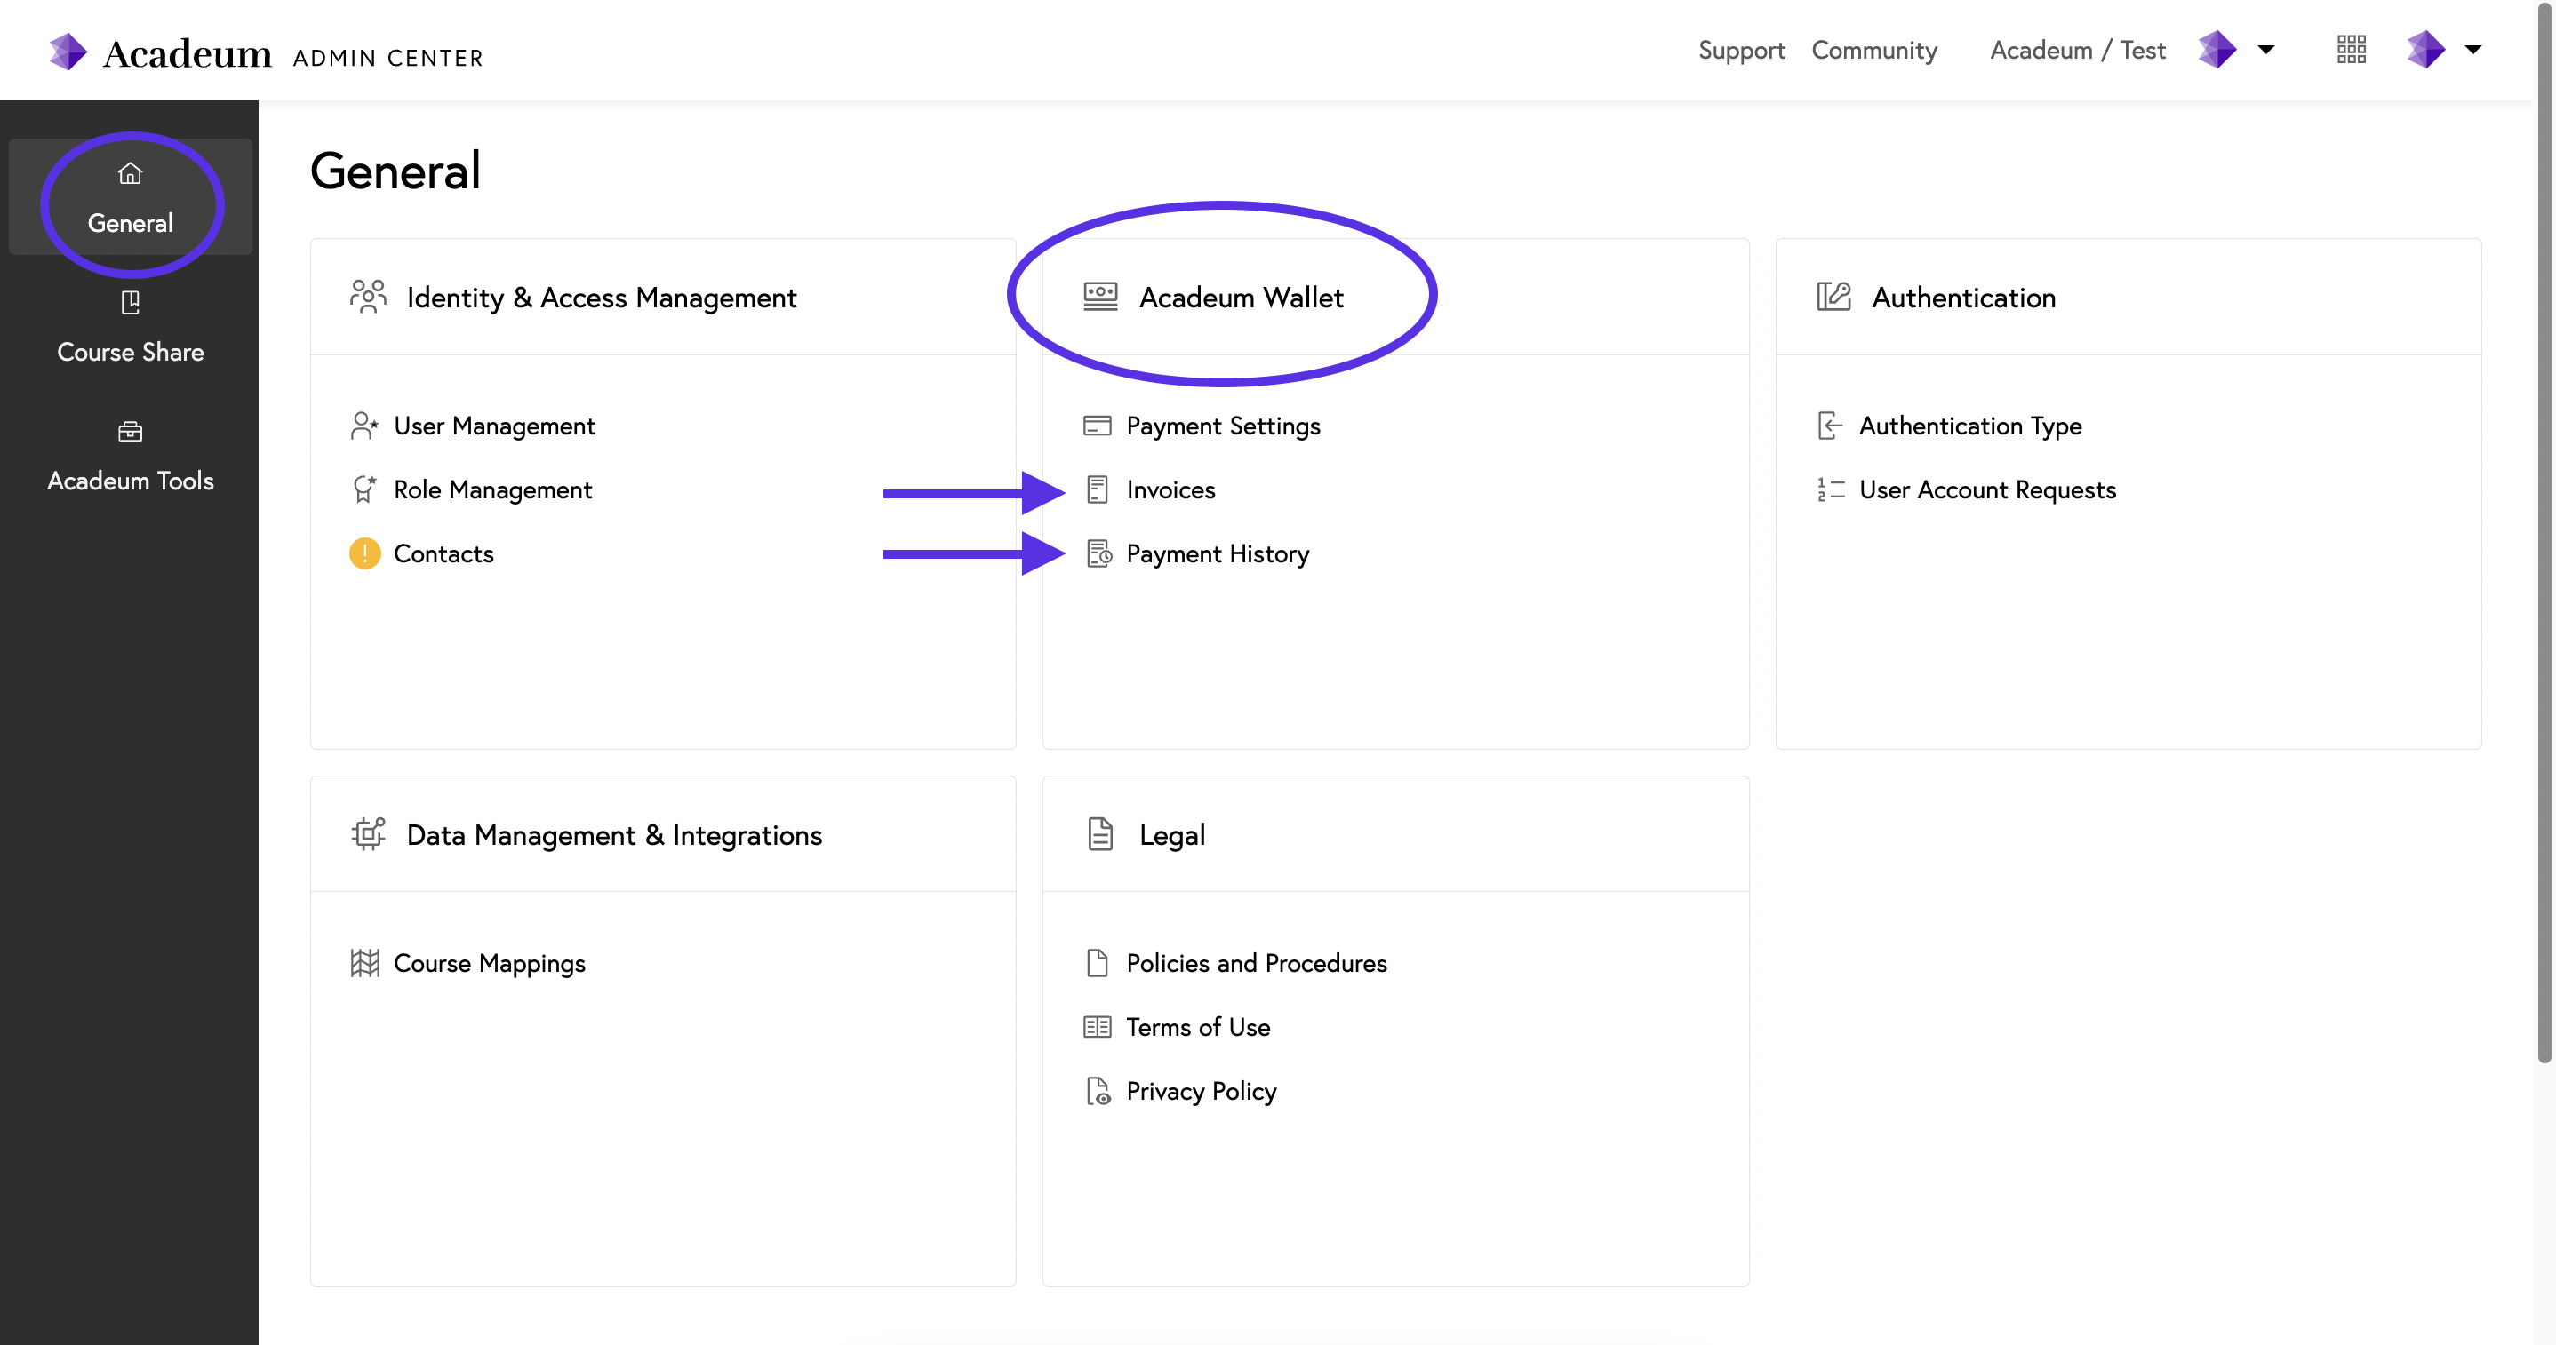Click the Policies and Procedures page icon
The width and height of the screenshot is (2556, 1345).
(1098, 963)
